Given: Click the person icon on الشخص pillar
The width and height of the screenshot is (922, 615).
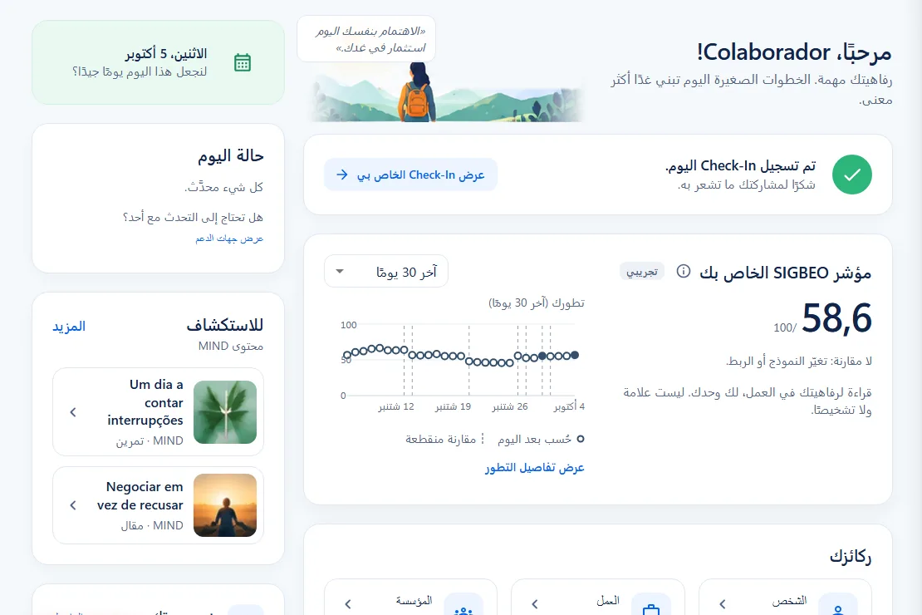Looking at the screenshot, I should (x=838, y=609).
